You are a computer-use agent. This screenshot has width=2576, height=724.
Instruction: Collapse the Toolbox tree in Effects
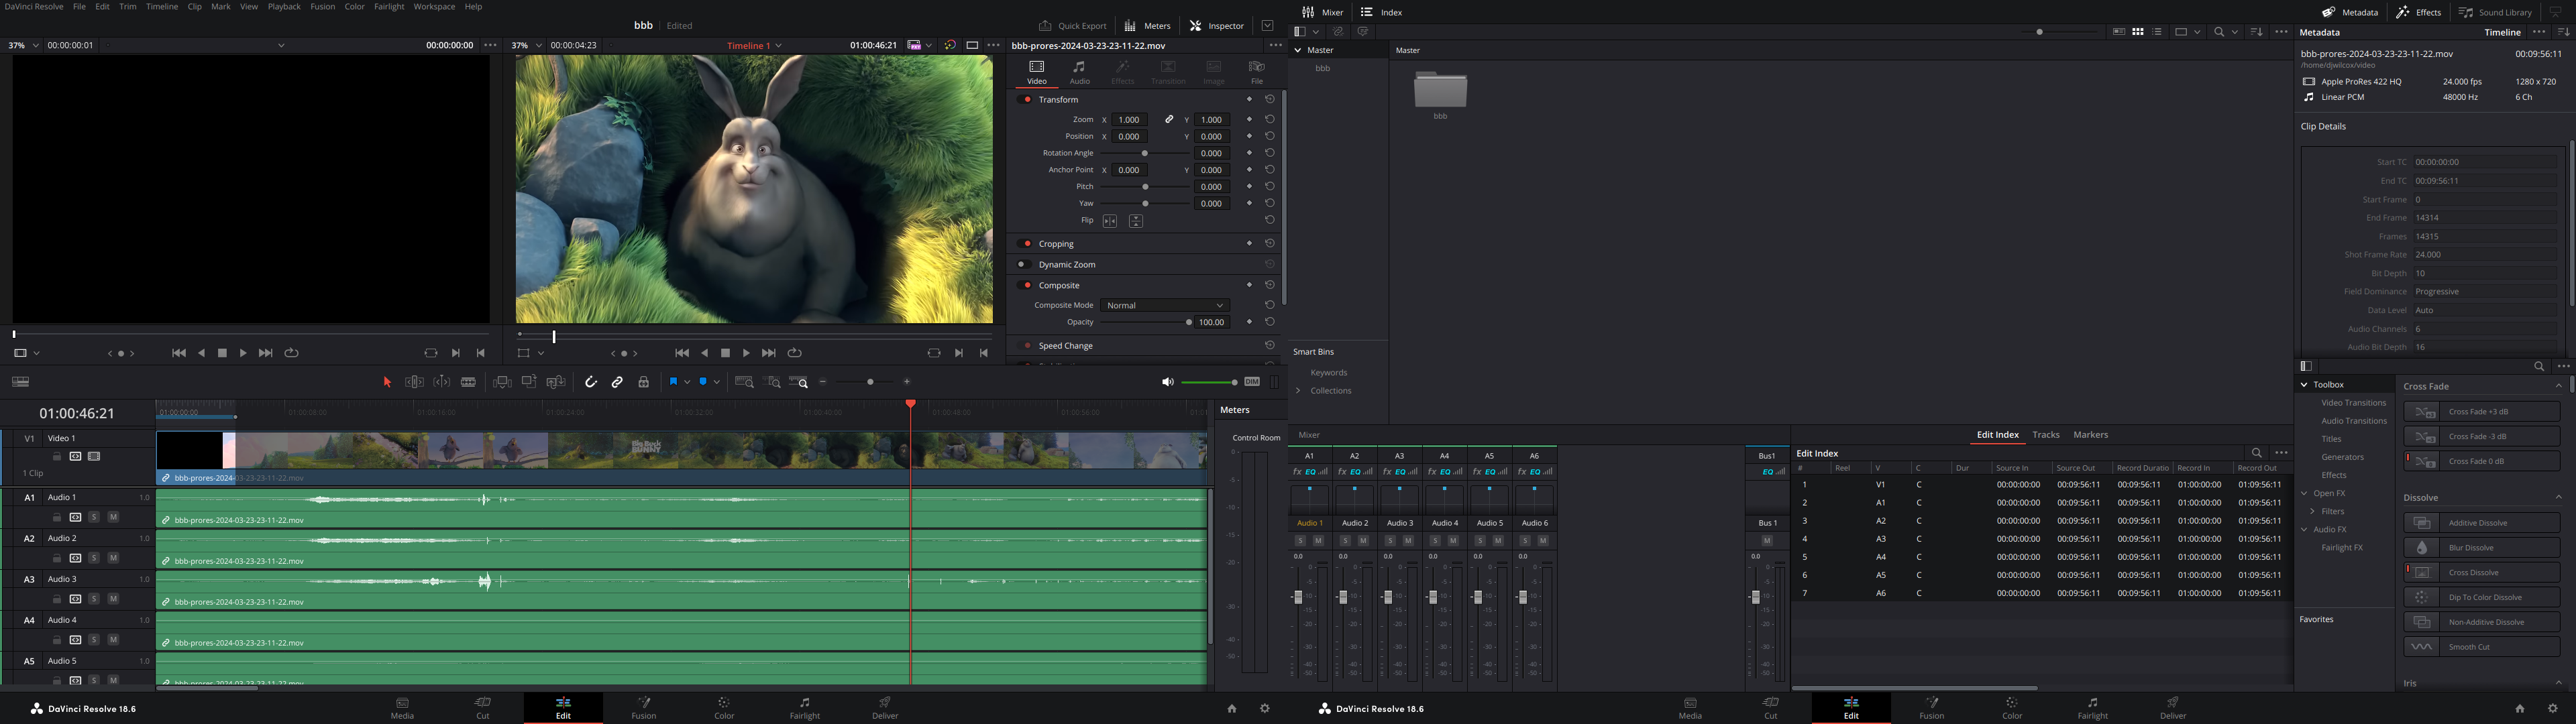click(x=2305, y=385)
